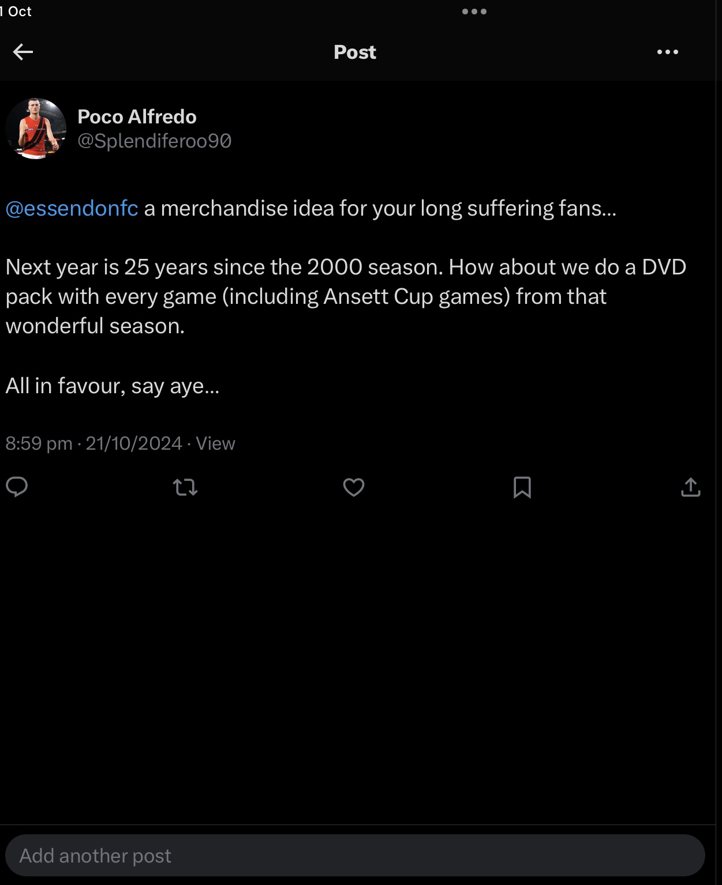
Task: Open the post options three-dot menu
Action: click(668, 52)
